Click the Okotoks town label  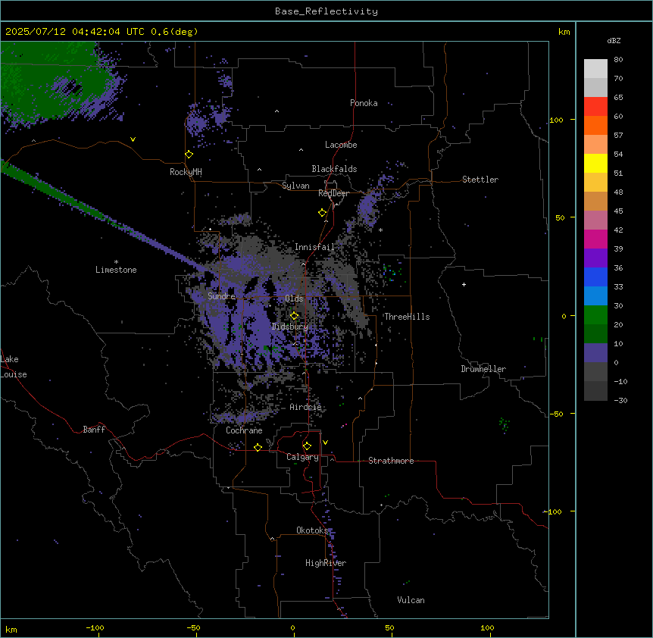[312, 530]
